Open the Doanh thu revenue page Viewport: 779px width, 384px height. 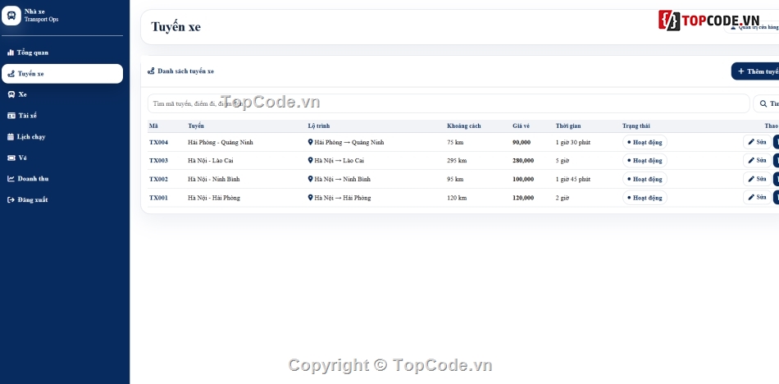62,179
